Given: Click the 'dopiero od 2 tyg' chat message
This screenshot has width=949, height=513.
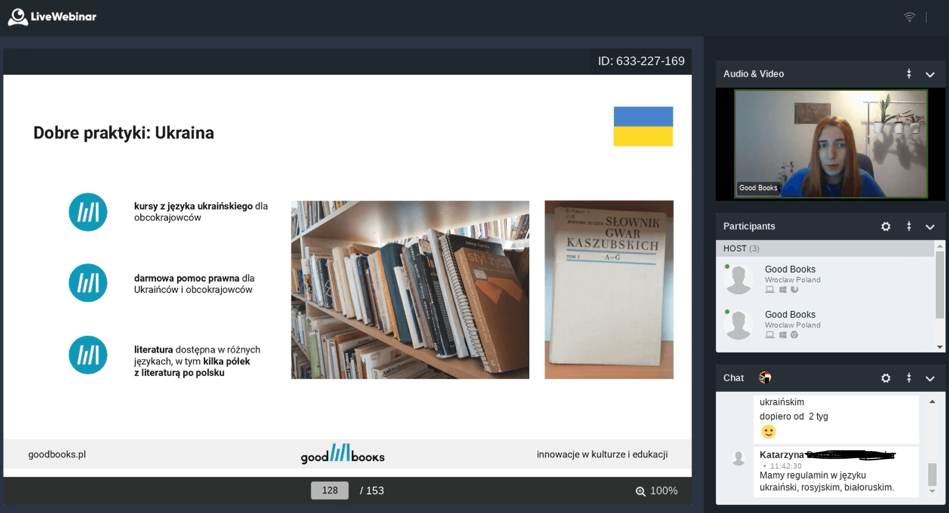Looking at the screenshot, I should pyautogui.click(x=794, y=416).
